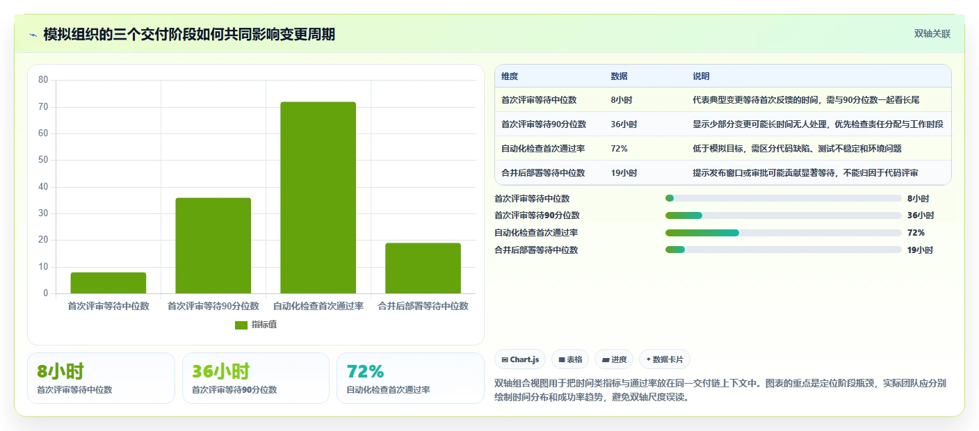Click description starting 显示少部分变更可能长时间
The height and width of the screenshot is (431, 979).
[818, 124]
